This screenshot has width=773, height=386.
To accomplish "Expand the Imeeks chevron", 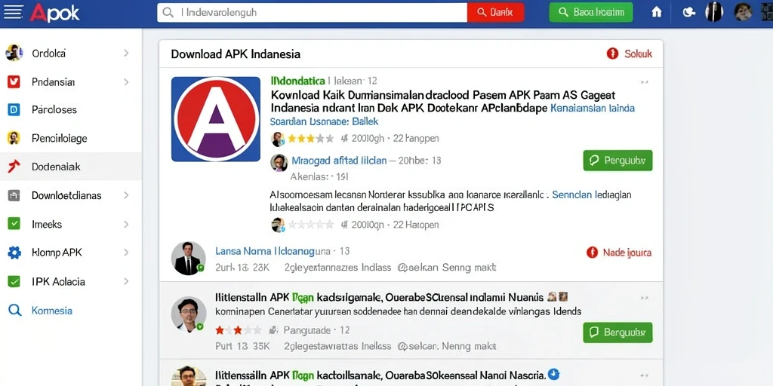I will tap(126, 224).
